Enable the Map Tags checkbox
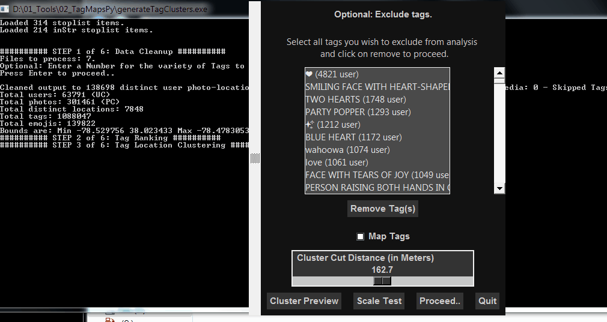The image size is (607, 322). coord(361,236)
